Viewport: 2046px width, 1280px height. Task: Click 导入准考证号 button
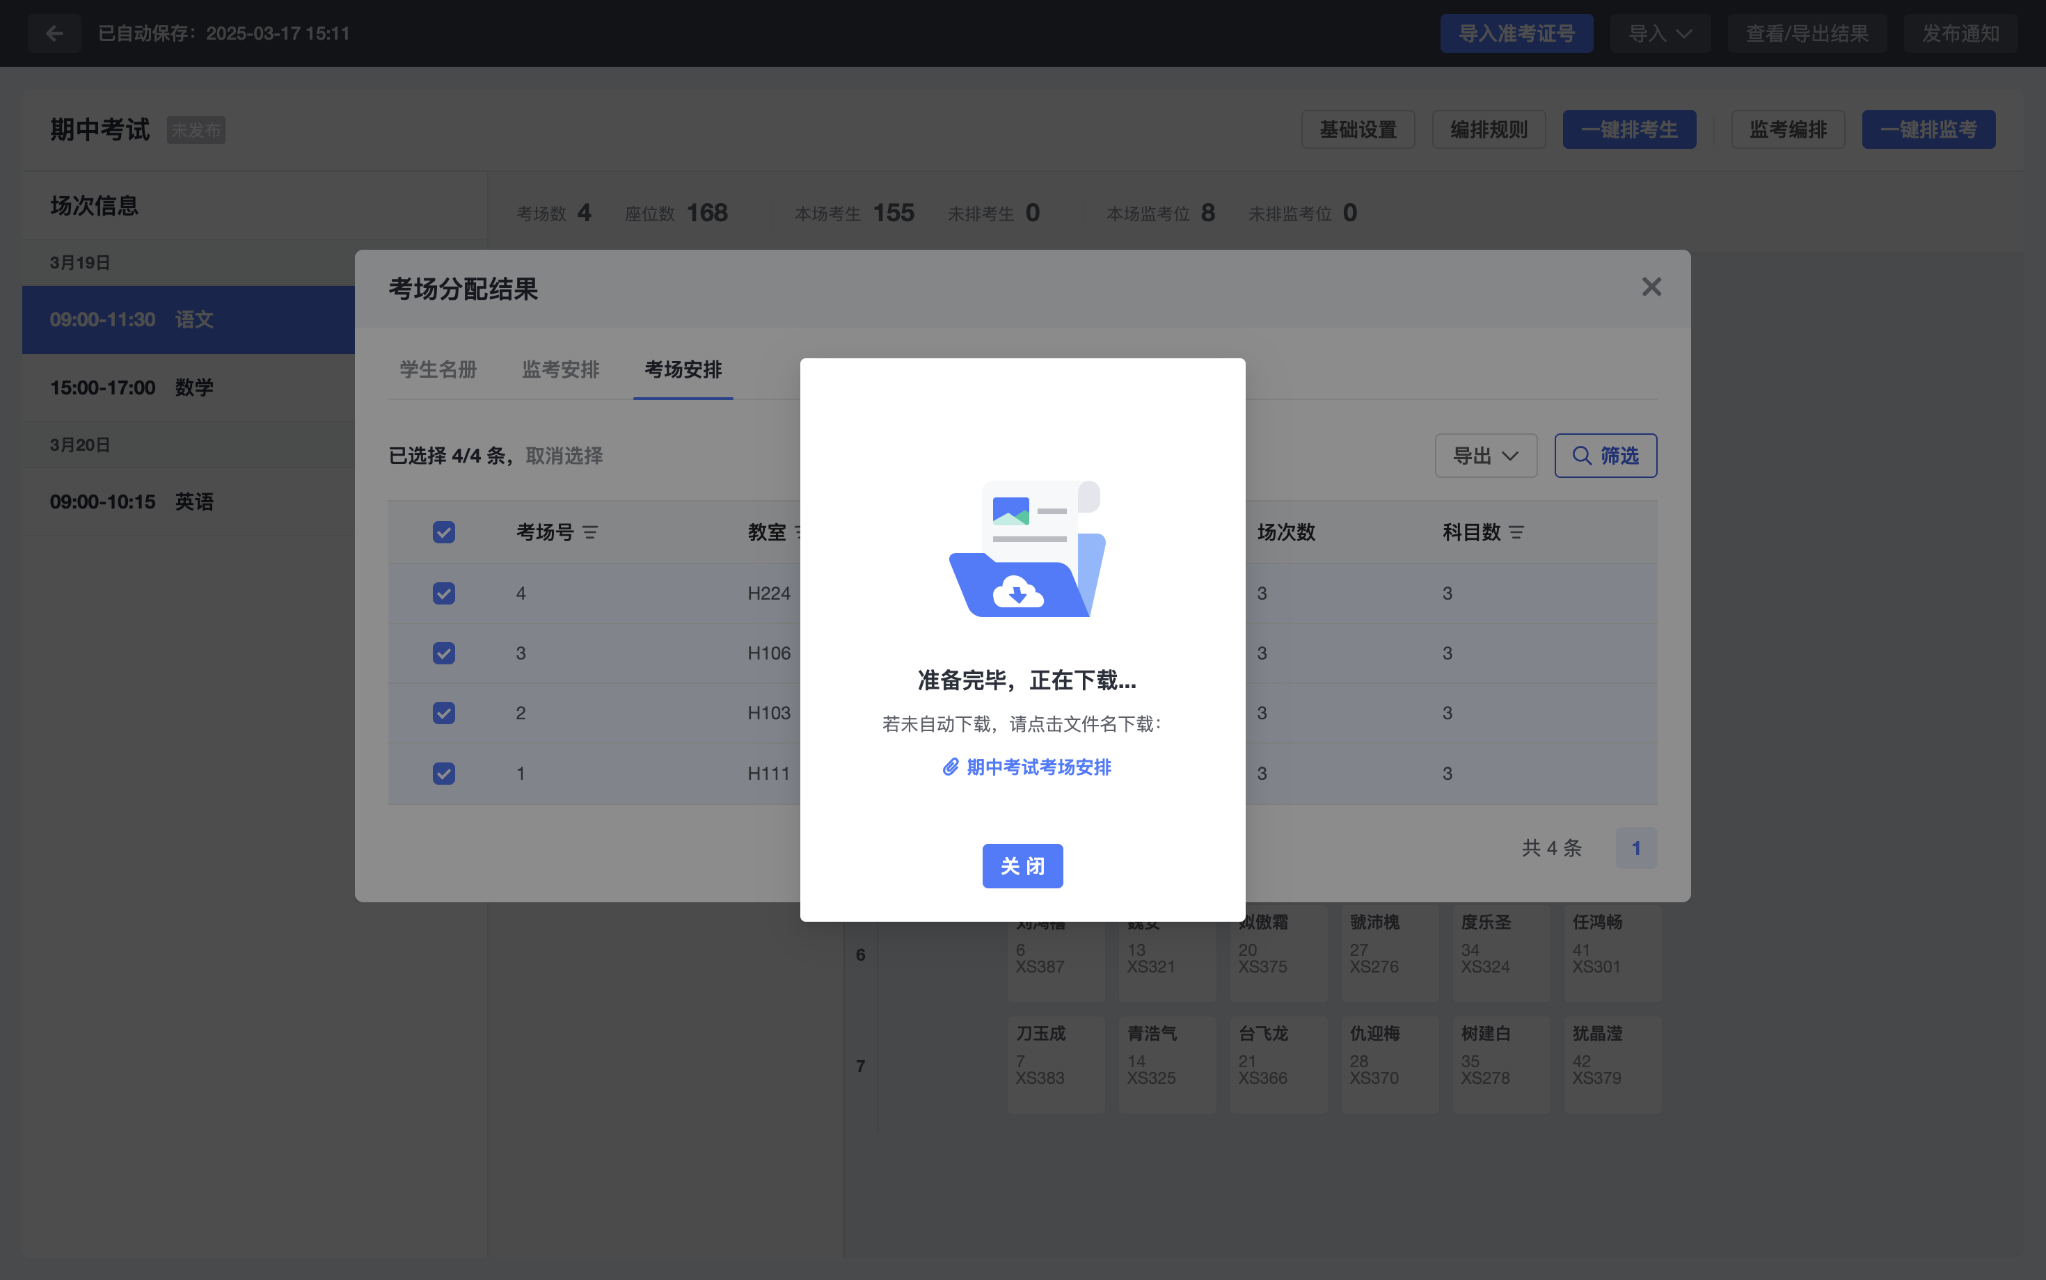pyautogui.click(x=1516, y=33)
